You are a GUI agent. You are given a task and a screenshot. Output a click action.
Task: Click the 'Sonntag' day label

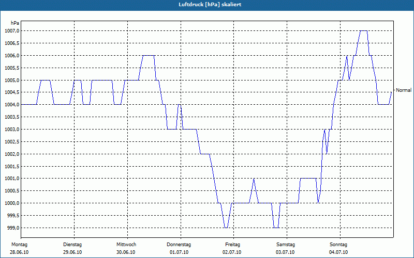pyautogui.click(x=338, y=245)
